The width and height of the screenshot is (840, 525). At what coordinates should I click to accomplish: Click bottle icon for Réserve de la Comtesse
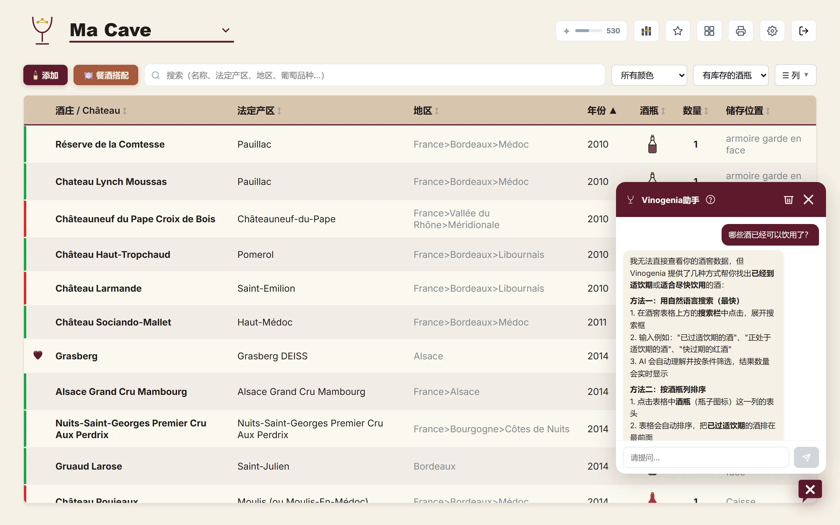tap(652, 144)
